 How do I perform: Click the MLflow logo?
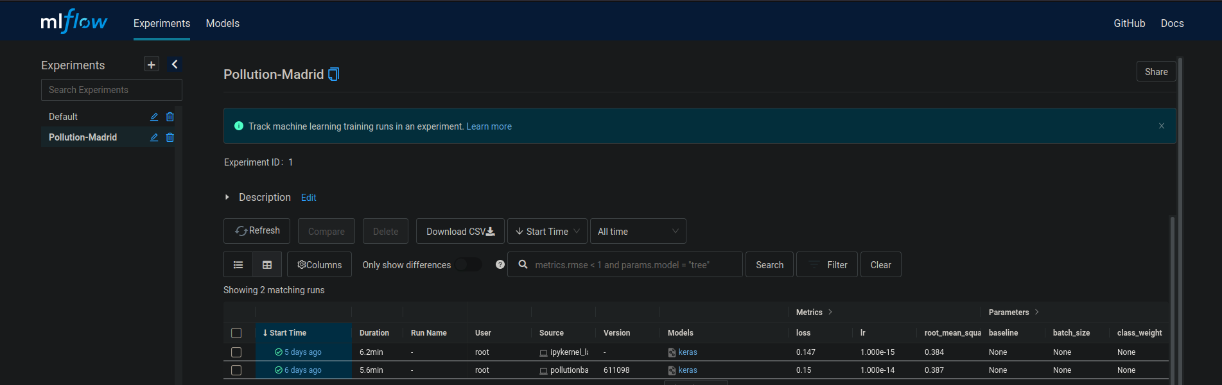[74, 22]
